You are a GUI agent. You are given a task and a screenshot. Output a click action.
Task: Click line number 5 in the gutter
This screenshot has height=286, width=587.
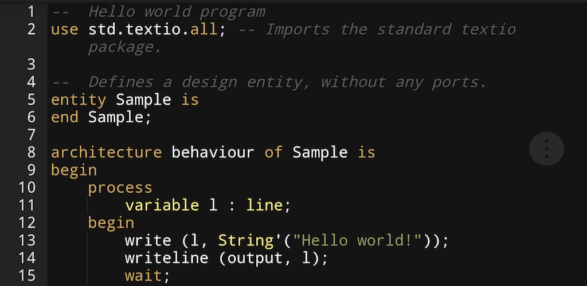point(31,100)
